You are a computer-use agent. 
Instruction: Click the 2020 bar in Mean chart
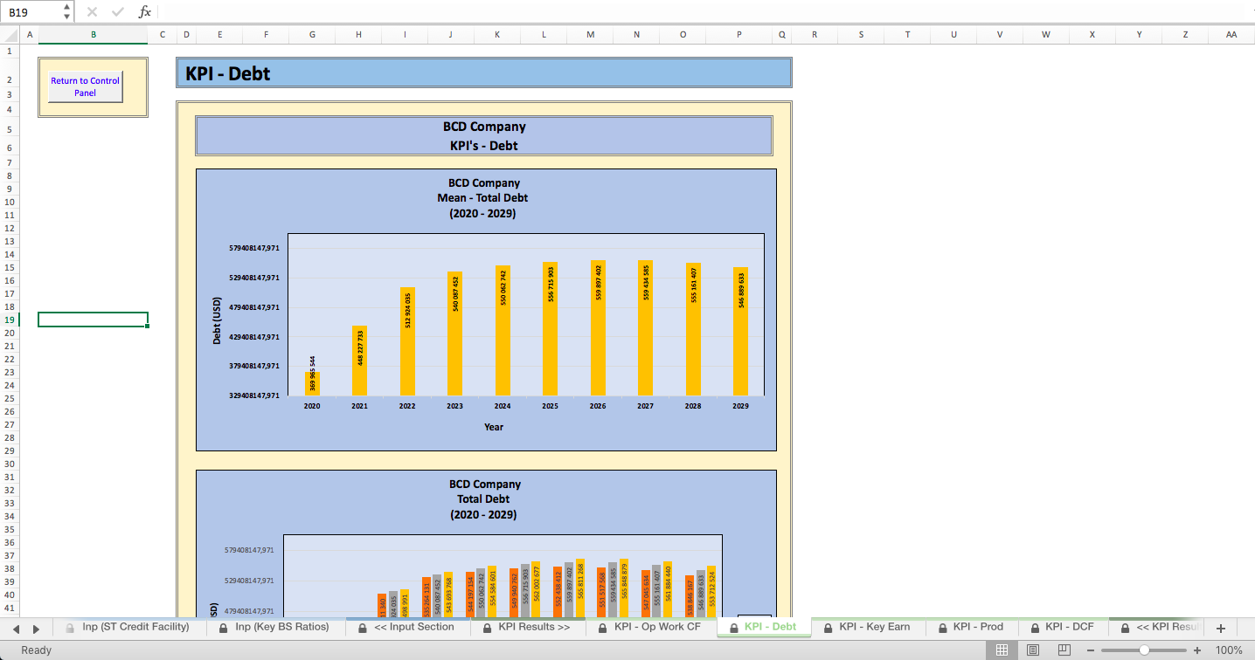312,383
